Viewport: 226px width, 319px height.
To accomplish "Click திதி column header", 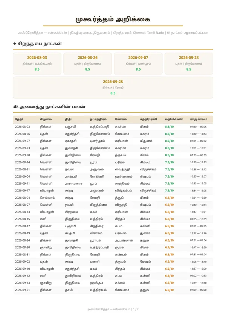I will 68,119.
